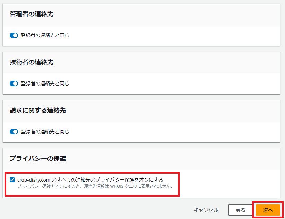Click the WHOIS クエリ description text
Viewport: 285px width, 219px height.
tap(95, 186)
